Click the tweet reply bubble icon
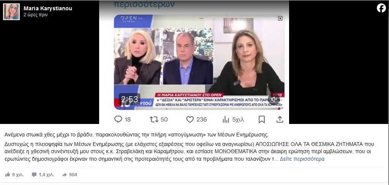The height and width of the screenshot is (185, 389). click(x=119, y=120)
